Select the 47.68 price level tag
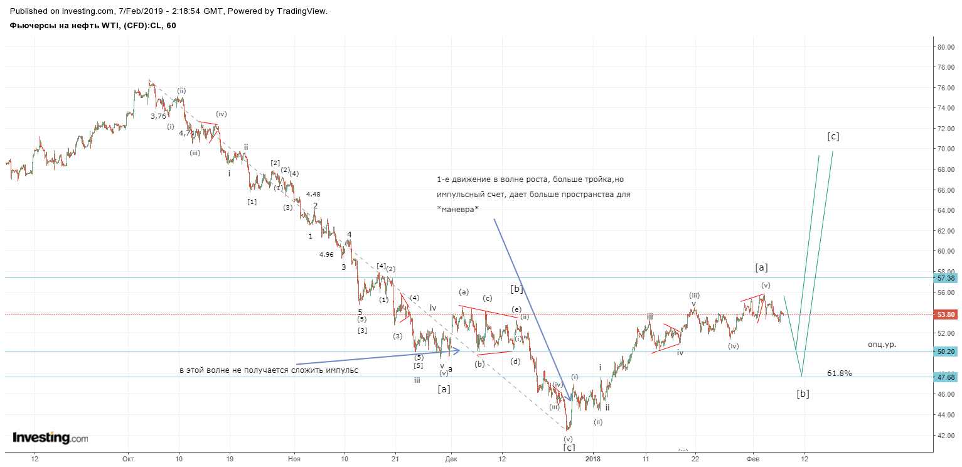Image resolution: width=962 pixels, height=467 pixels. [946, 377]
